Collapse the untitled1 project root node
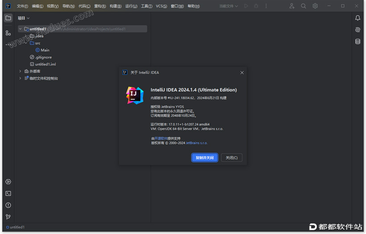Viewport: 366px width, 234px height. pos(20,29)
